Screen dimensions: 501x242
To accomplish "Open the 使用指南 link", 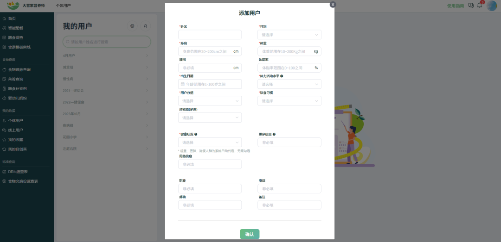I will (x=456, y=6).
